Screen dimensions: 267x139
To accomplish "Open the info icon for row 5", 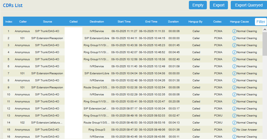I will pos(234,59).
